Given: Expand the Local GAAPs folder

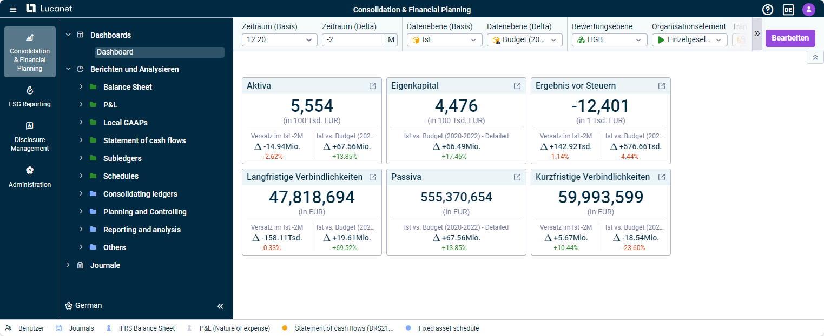Looking at the screenshot, I should tap(81, 123).
